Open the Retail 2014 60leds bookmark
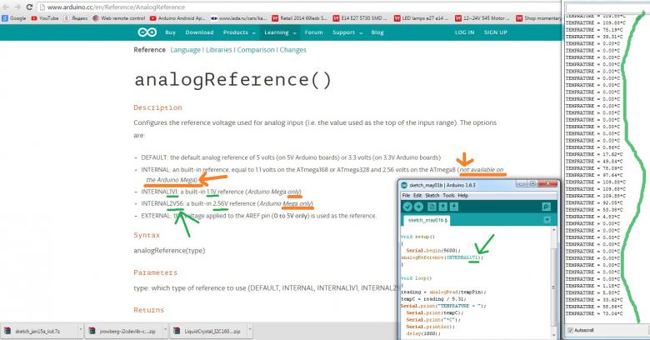The height and width of the screenshot is (340, 650). click(x=299, y=18)
